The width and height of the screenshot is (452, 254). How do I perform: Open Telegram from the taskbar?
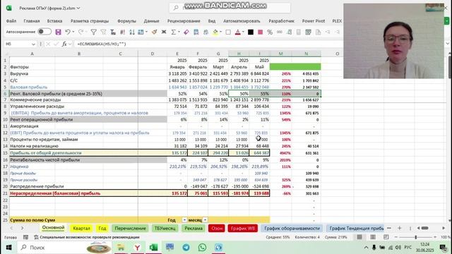(x=186, y=247)
